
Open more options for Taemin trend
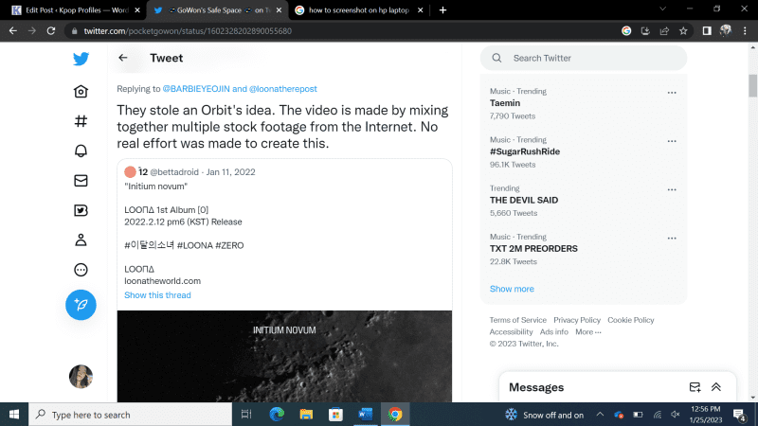pyautogui.click(x=672, y=93)
